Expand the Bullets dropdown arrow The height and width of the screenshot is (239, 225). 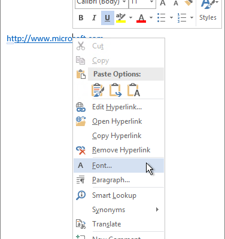tap(171, 18)
